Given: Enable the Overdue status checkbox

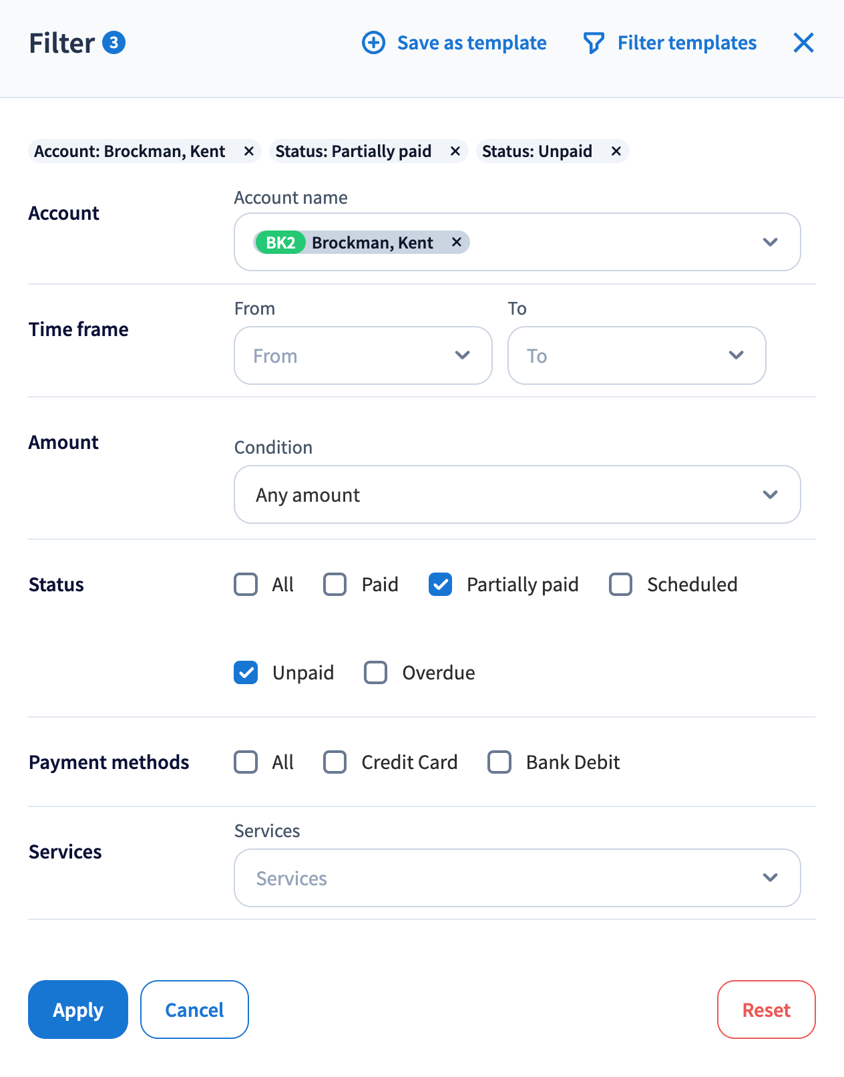Looking at the screenshot, I should point(376,673).
